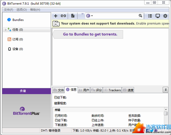
Task: Click the 种子数量 label
Action: [x=135, y=120]
